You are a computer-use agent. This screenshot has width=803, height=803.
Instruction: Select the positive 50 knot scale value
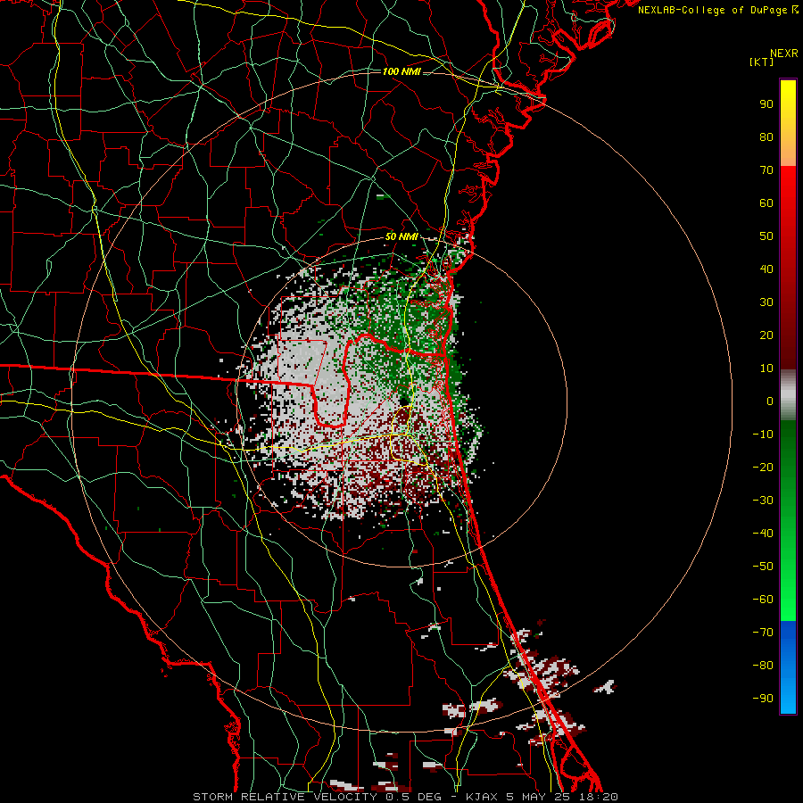[x=766, y=236]
